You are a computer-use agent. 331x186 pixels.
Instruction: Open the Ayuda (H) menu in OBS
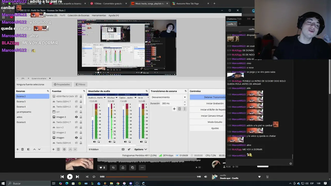114,16
